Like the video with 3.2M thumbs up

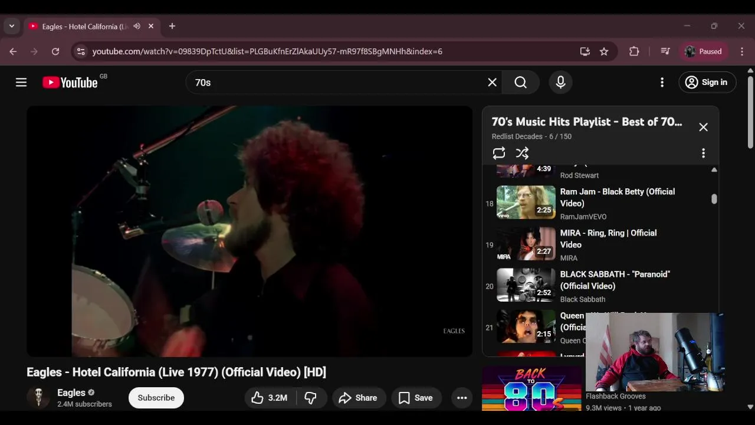[270, 398]
